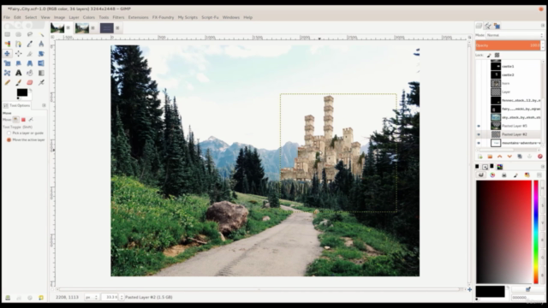The height and width of the screenshot is (308, 548).
Task: Open the color dock configuration menu
Action: click(542, 167)
